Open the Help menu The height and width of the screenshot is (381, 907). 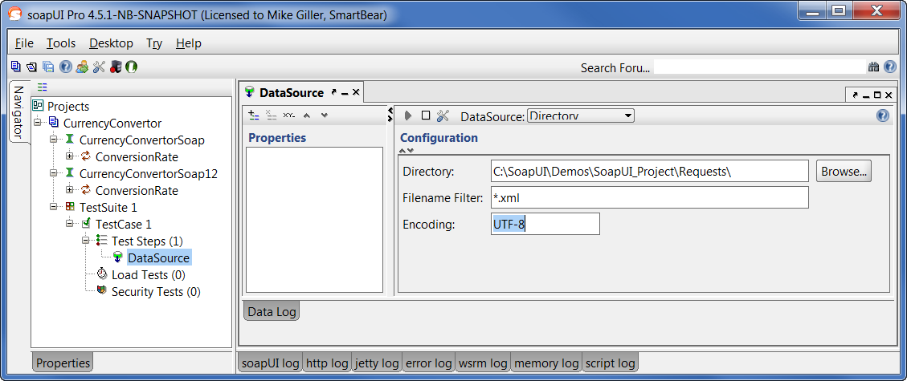pyautogui.click(x=189, y=43)
